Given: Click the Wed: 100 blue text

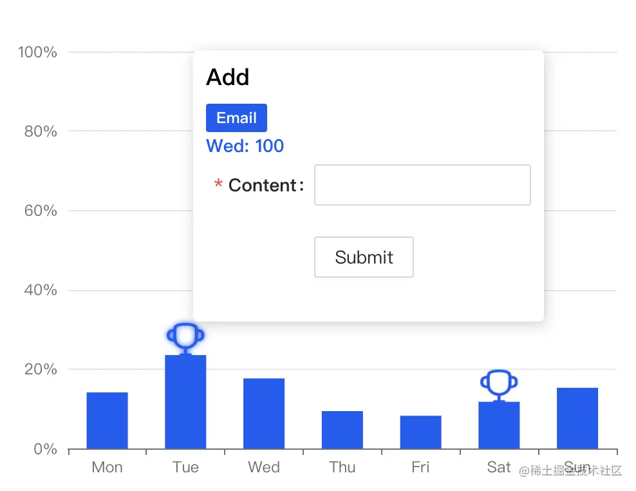Looking at the screenshot, I should coord(245,146).
